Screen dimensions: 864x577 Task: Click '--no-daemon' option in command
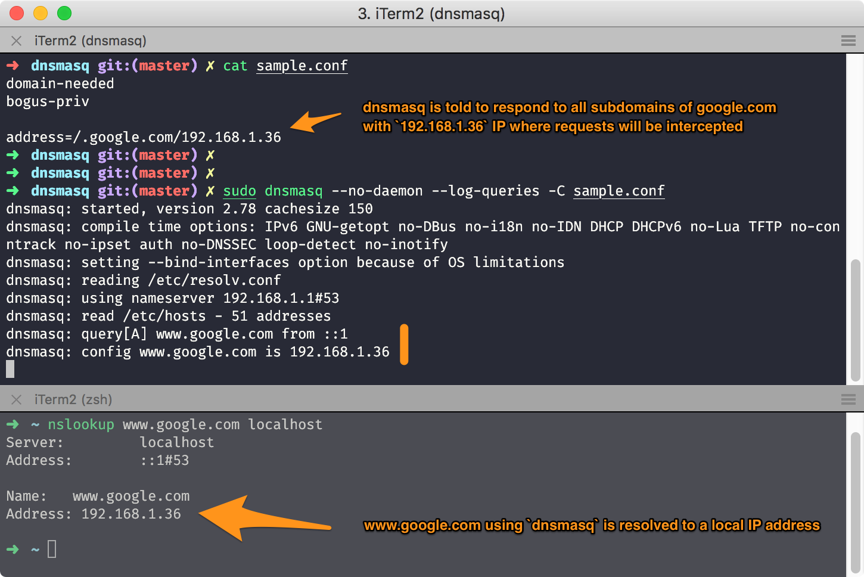pos(377,191)
